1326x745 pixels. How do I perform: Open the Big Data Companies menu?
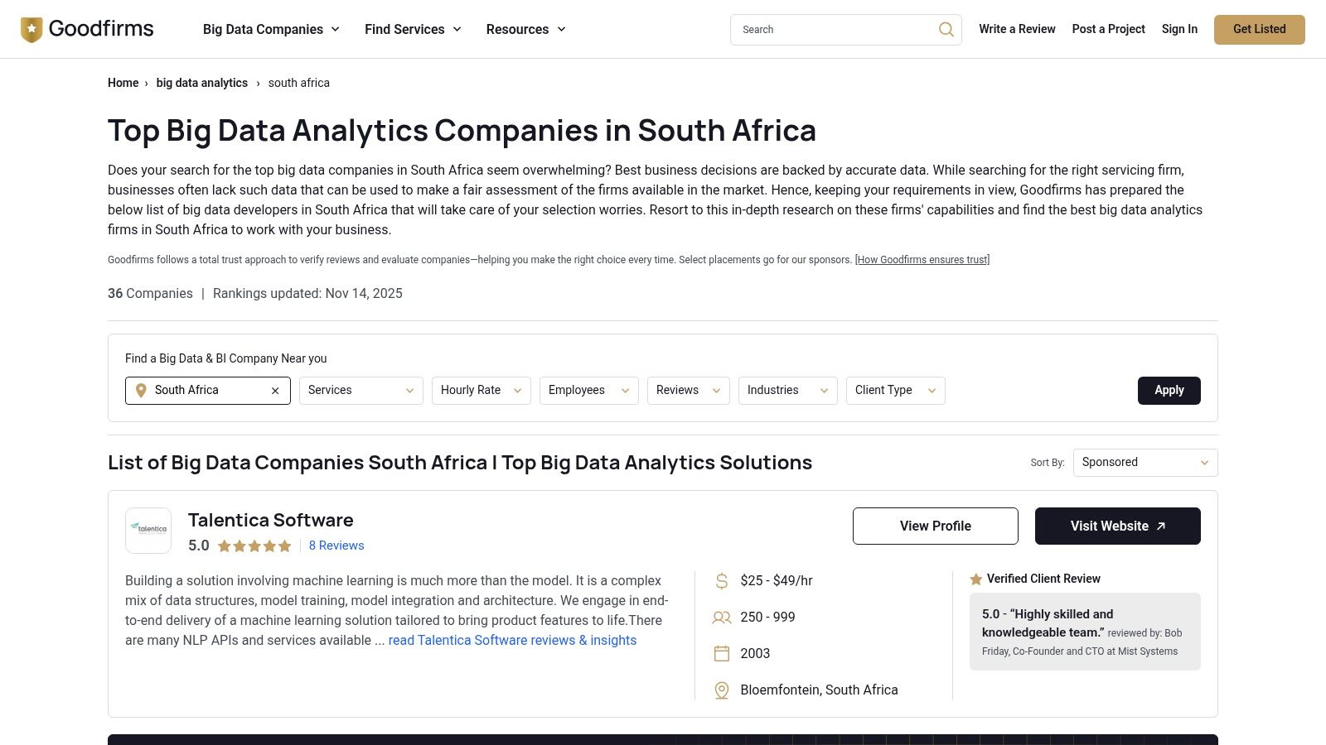271,30
